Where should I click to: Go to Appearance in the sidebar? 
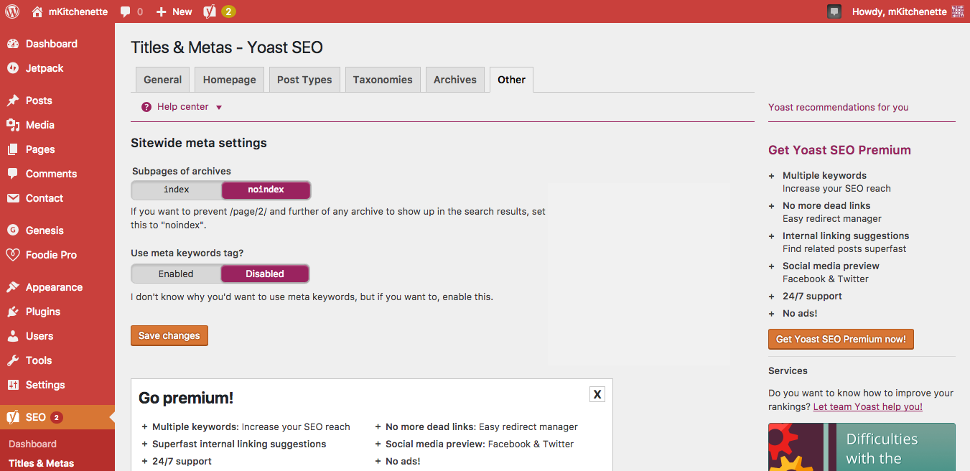(x=54, y=287)
